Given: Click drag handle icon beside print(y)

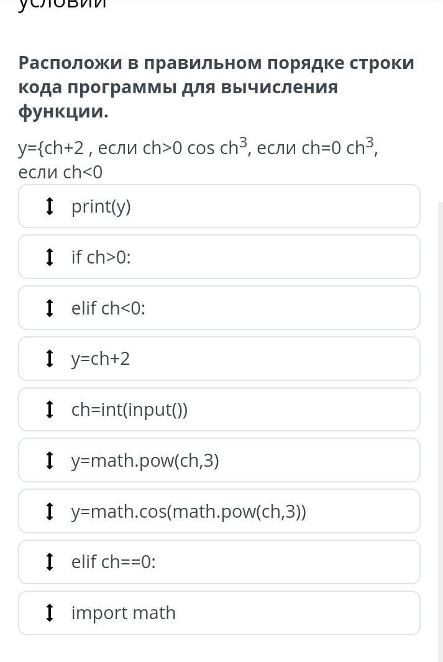Looking at the screenshot, I should [x=50, y=206].
